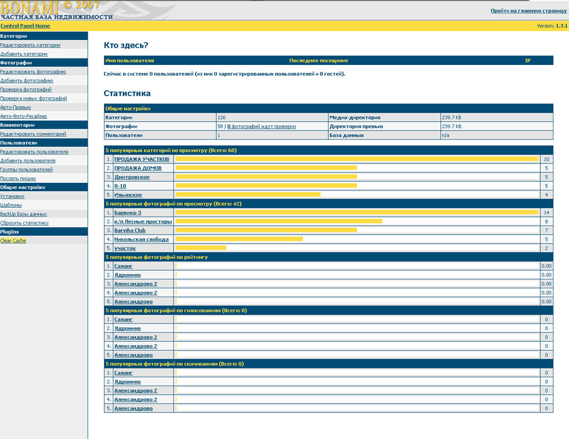Click Послать письмо in sidebar
This screenshot has width=569, height=439.
[18, 178]
